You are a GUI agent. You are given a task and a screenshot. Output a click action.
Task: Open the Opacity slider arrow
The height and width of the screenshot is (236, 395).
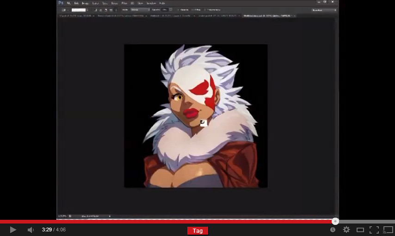point(171,10)
